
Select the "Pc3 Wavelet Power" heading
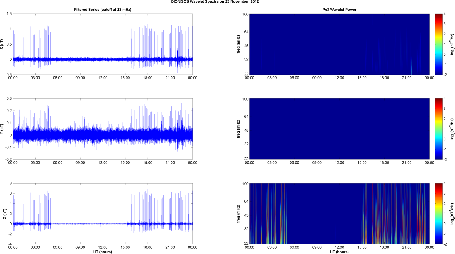coord(339,10)
